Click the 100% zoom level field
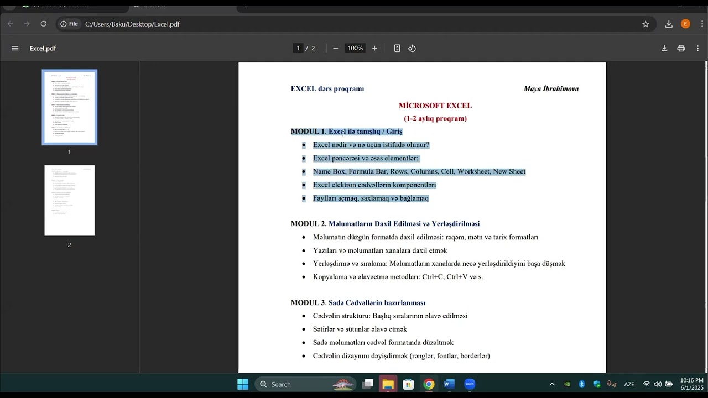The width and height of the screenshot is (708, 398). point(355,48)
